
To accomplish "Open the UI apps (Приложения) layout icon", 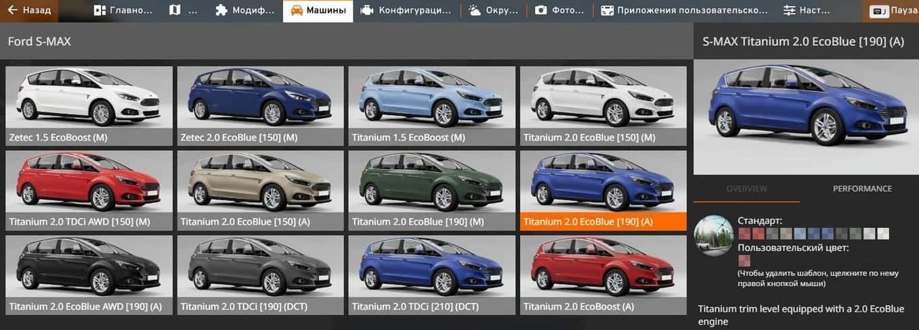I will (607, 11).
